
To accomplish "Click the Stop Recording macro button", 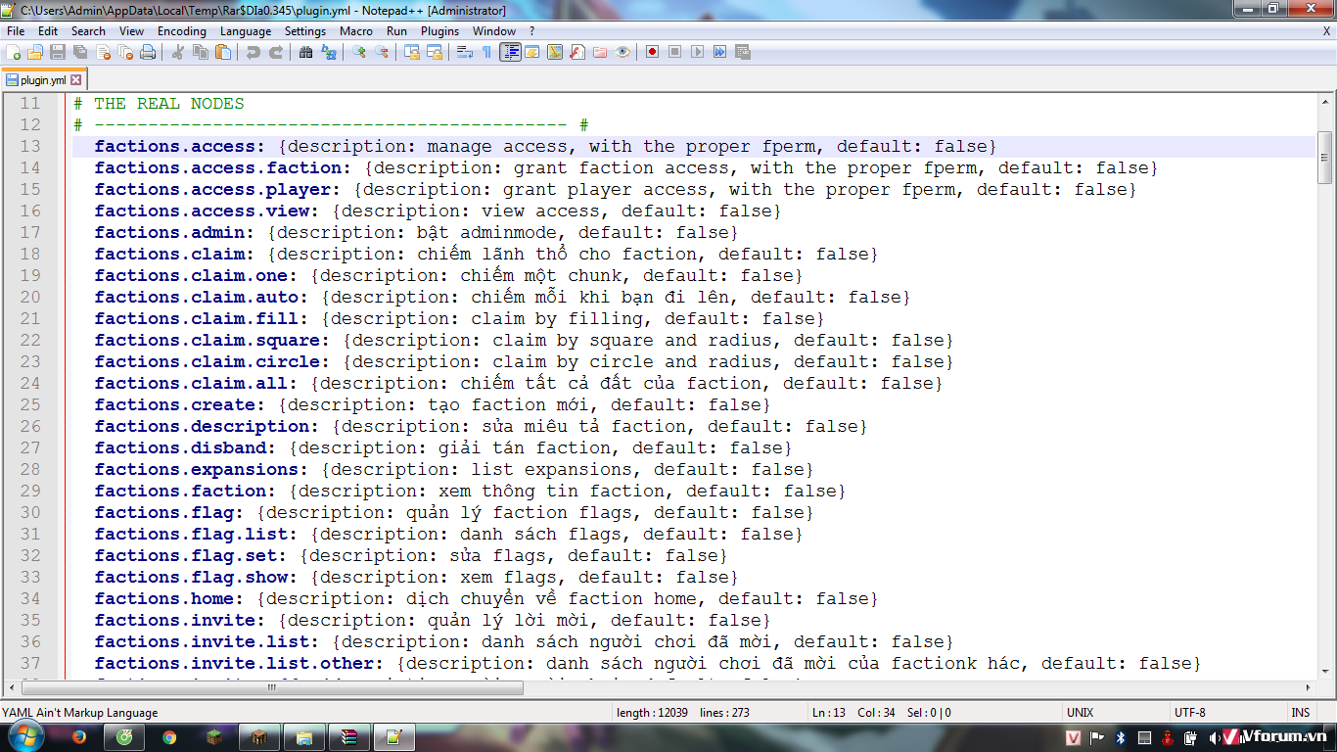I will (x=675, y=52).
